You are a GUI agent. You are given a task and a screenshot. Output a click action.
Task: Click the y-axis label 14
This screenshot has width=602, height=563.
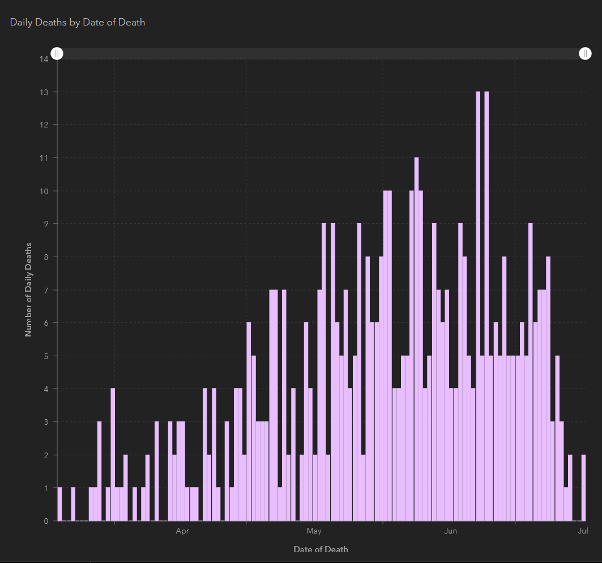44,59
